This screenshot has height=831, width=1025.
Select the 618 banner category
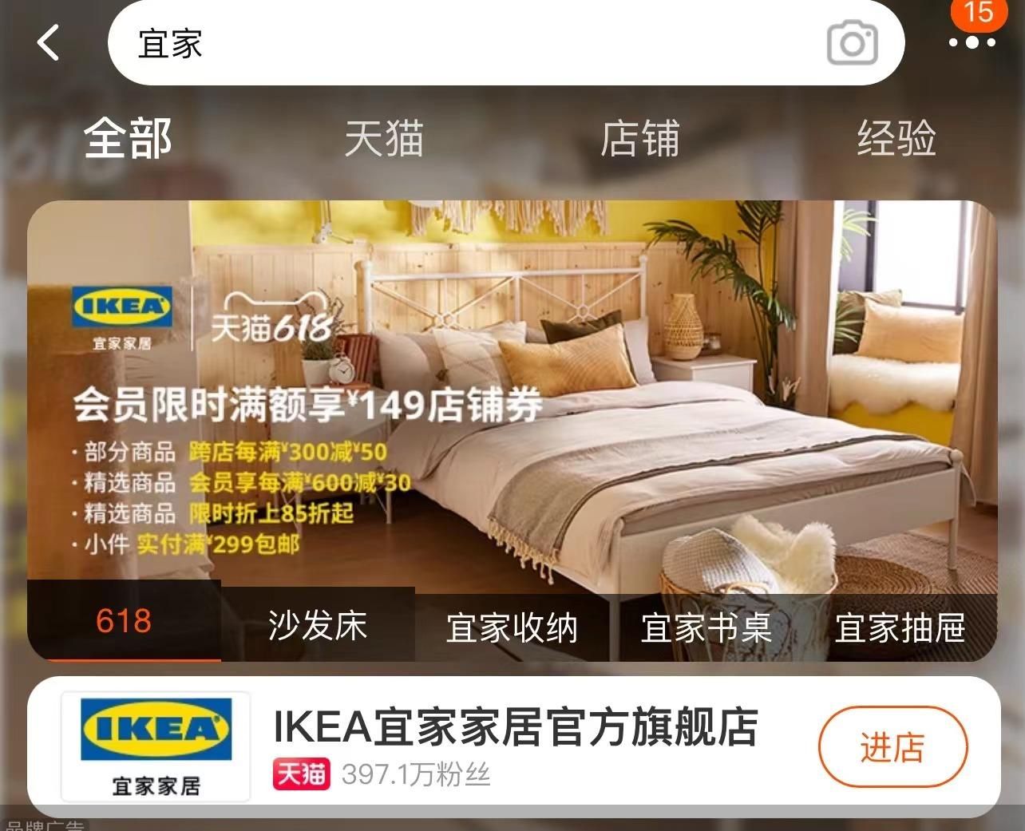pyautogui.click(x=124, y=621)
